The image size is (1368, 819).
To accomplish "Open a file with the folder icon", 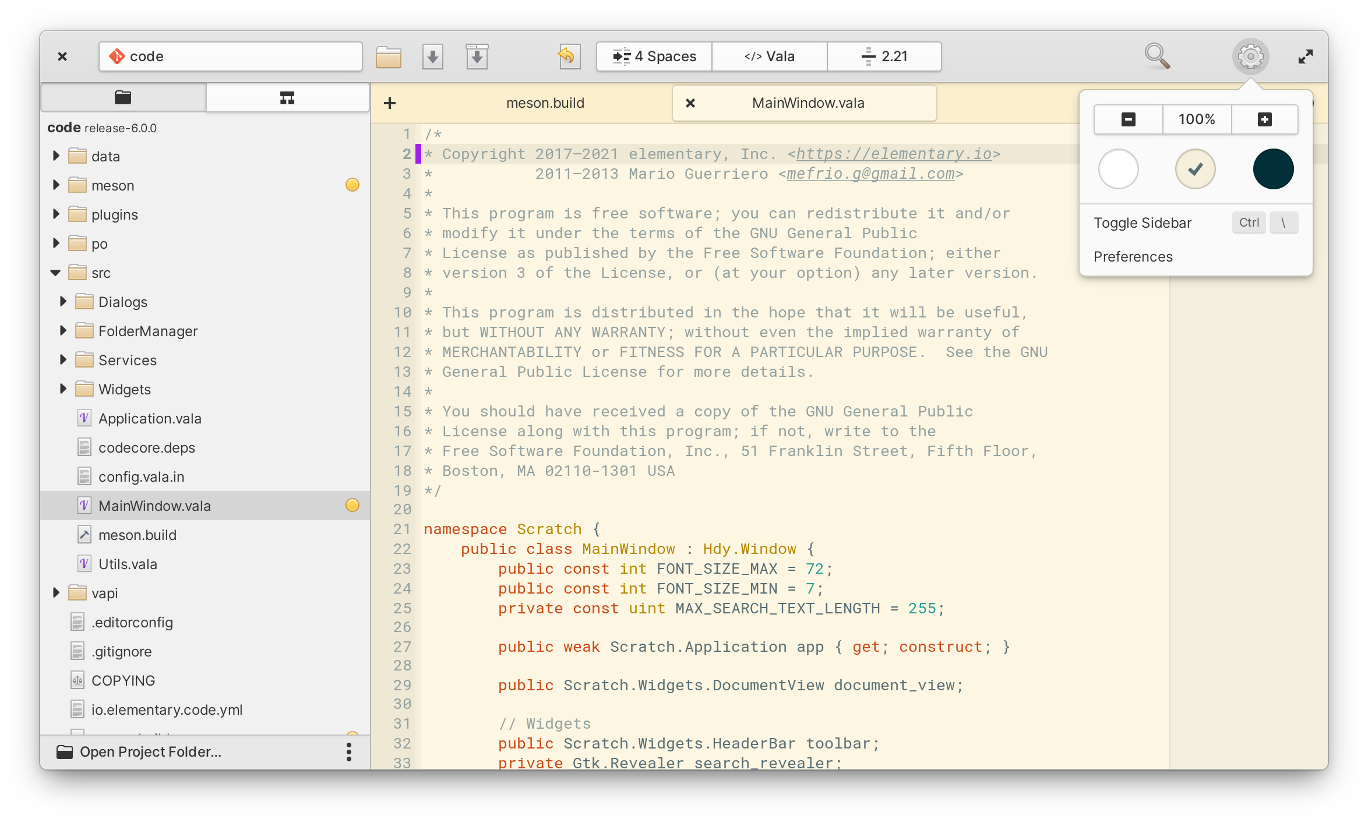I will click(388, 56).
